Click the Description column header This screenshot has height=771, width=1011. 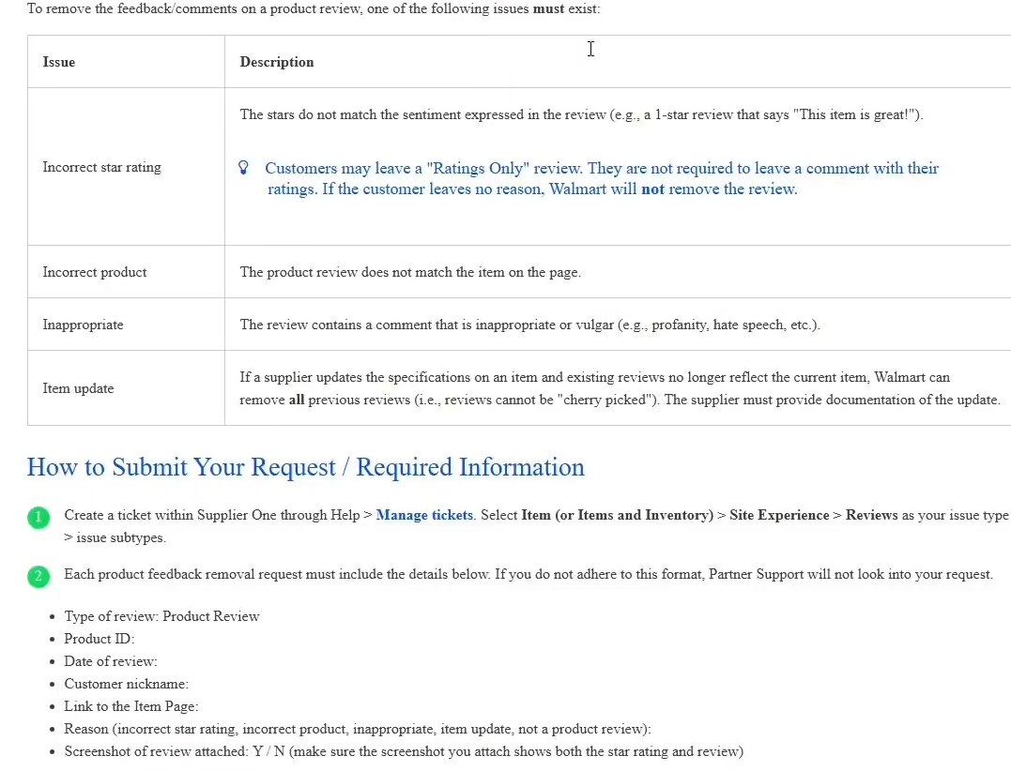pyautogui.click(x=277, y=62)
